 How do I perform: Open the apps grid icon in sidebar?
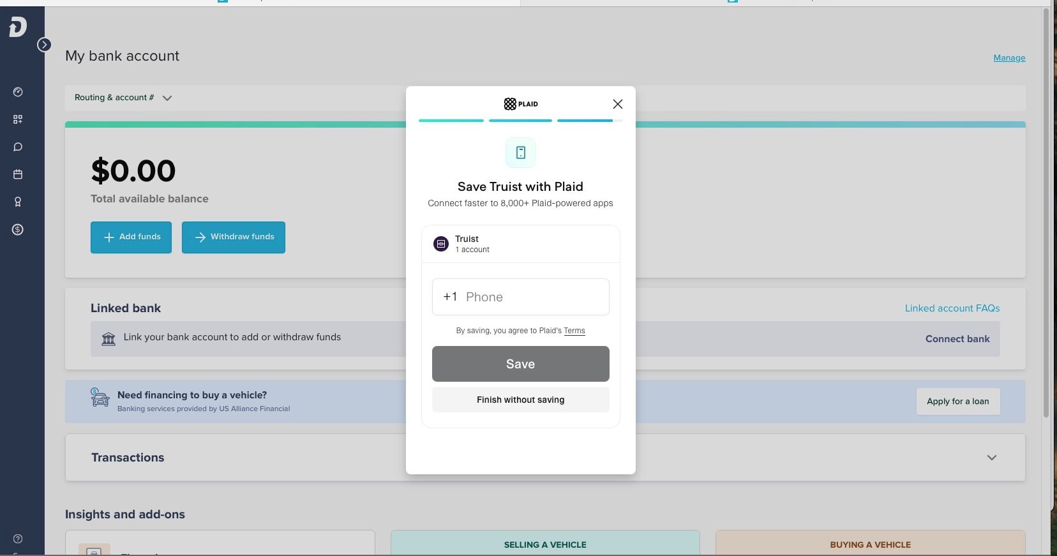point(18,119)
